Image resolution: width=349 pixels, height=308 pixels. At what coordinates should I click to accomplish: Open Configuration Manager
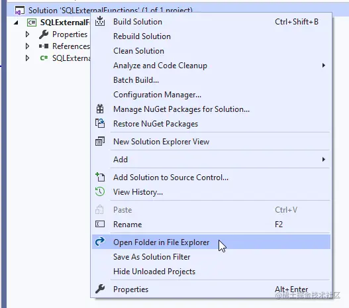211,95
